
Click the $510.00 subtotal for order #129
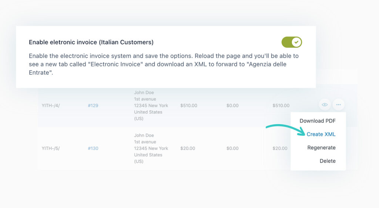coord(188,105)
